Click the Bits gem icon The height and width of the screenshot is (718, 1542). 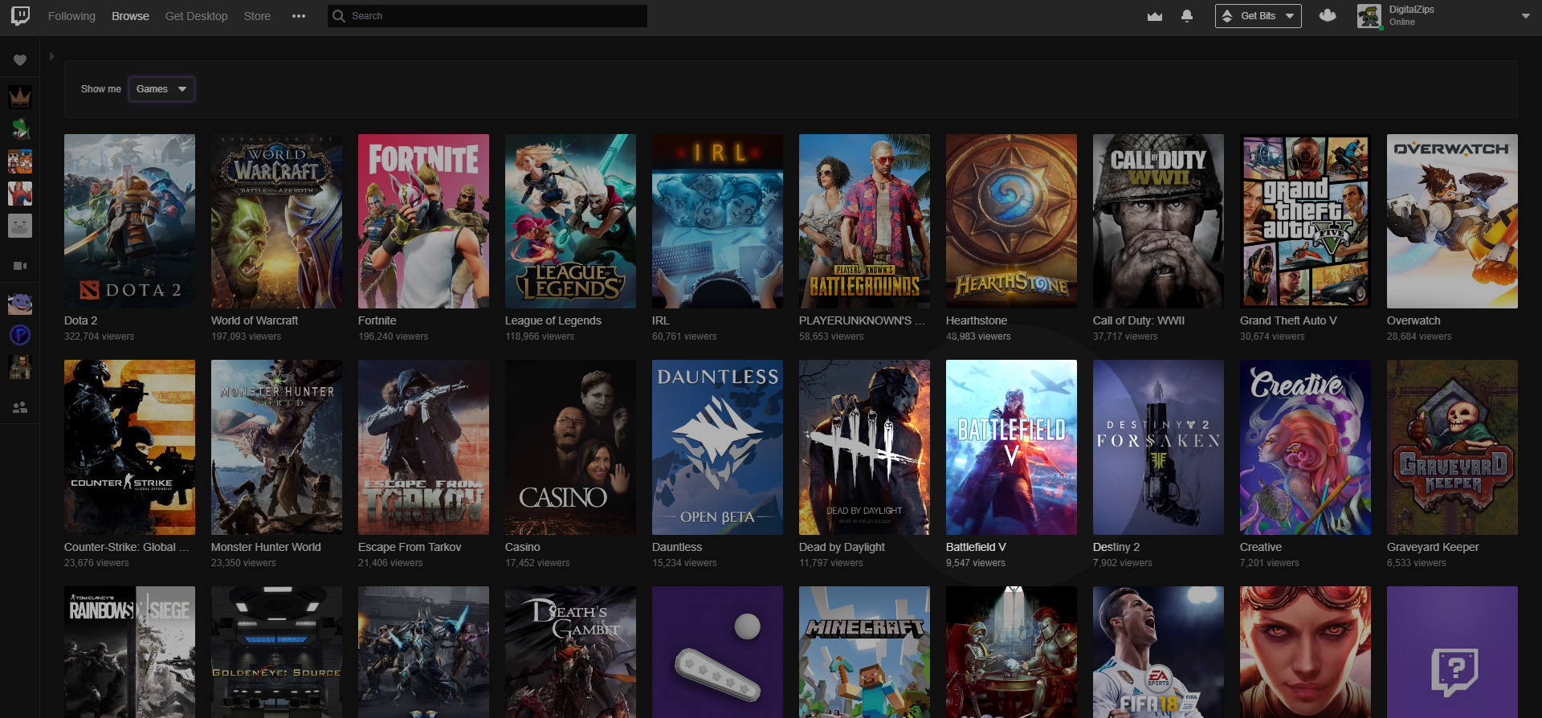(x=1227, y=16)
